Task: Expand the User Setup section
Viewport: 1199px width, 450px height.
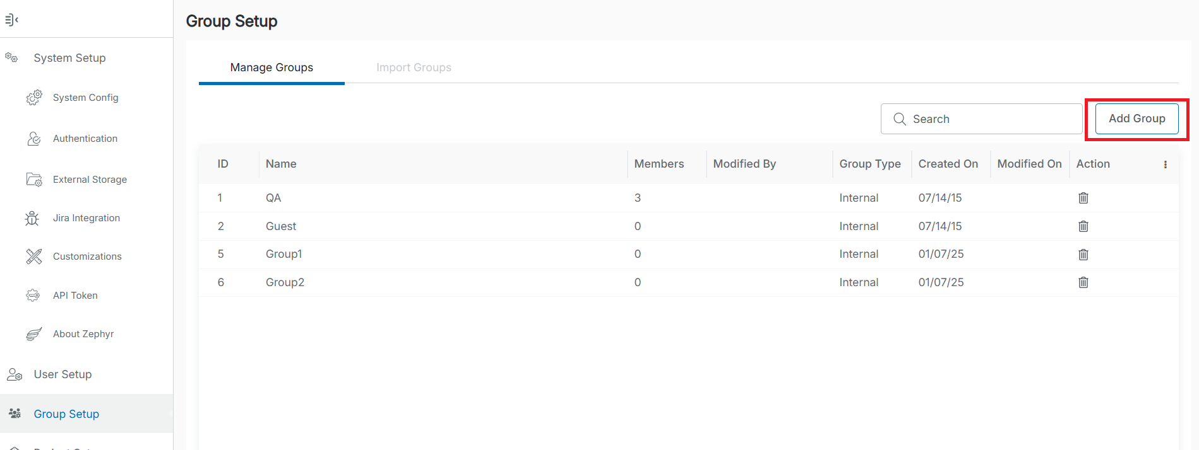Action: 63,374
